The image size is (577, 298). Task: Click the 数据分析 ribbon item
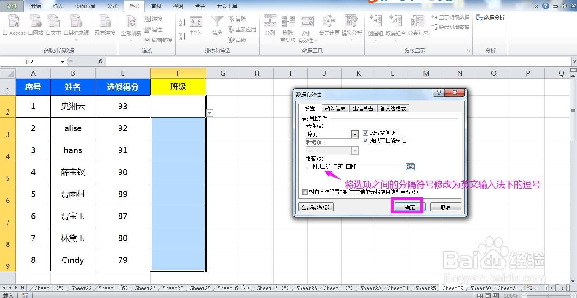tap(490, 18)
